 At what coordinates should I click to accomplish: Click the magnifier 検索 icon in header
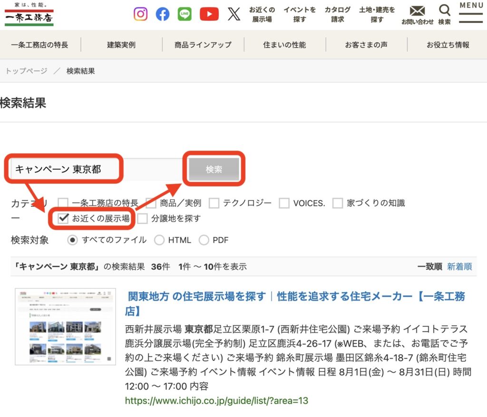tap(445, 15)
